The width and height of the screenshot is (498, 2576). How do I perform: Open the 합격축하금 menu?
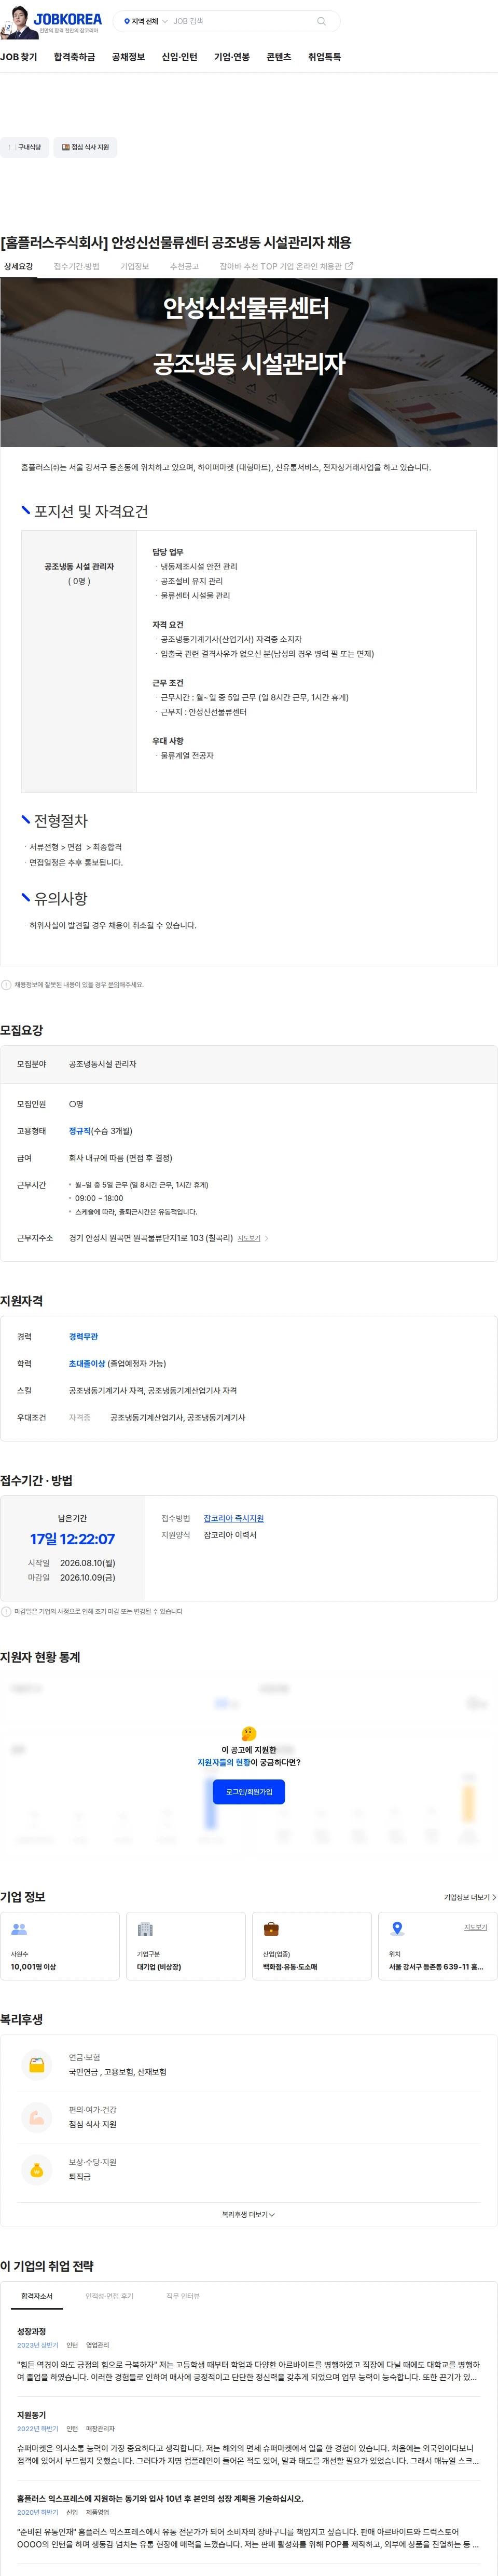[75, 57]
